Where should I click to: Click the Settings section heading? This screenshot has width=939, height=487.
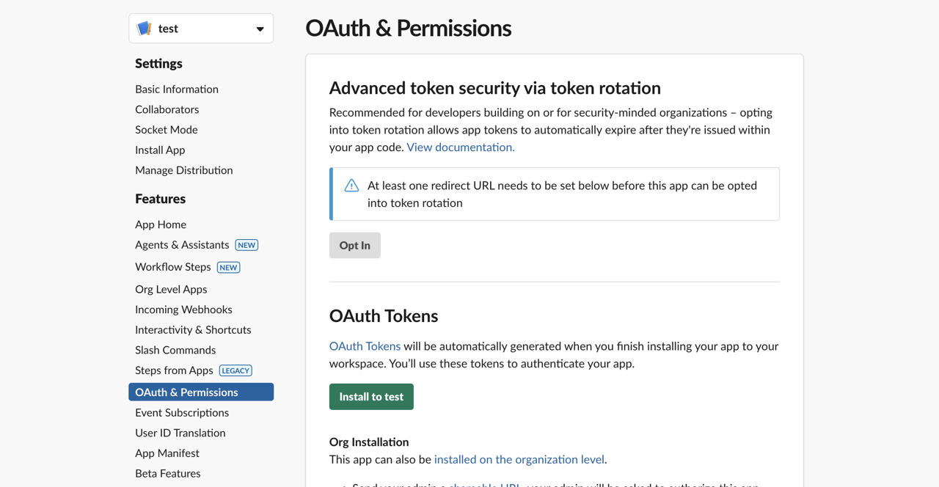click(158, 63)
